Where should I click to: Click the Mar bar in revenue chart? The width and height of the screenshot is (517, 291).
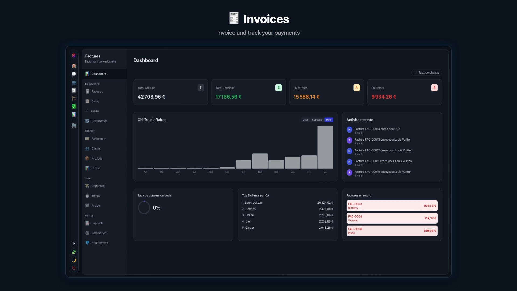(325, 147)
